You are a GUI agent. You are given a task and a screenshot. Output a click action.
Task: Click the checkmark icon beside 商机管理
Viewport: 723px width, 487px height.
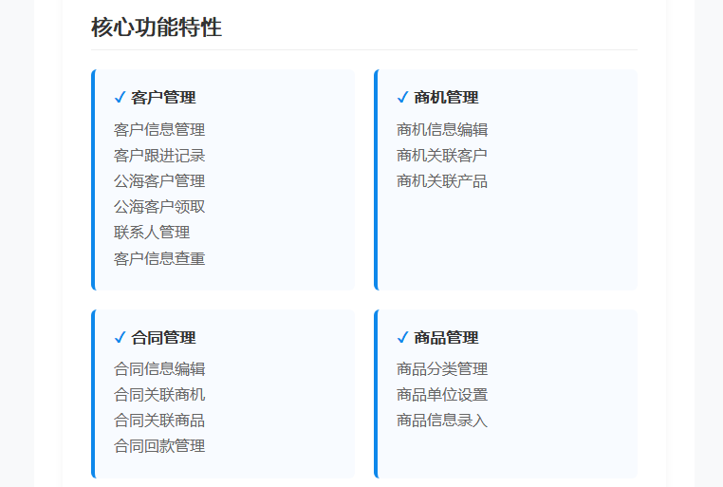[x=402, y=98]
